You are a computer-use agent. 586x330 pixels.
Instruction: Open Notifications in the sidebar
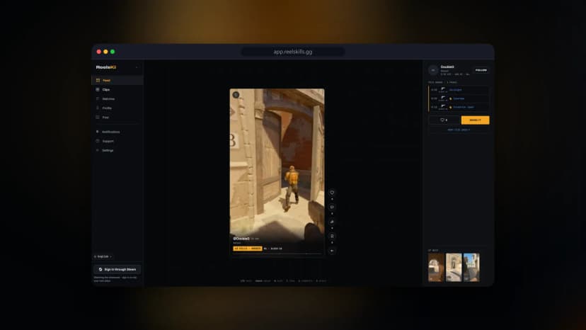117,132
